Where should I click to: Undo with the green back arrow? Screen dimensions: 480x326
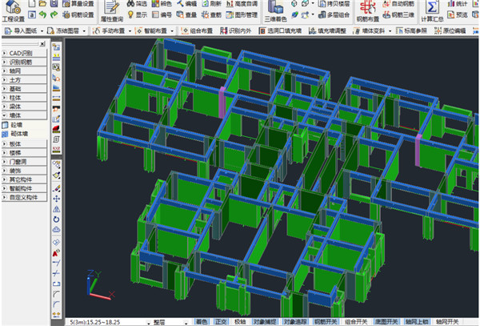[42, 14]
